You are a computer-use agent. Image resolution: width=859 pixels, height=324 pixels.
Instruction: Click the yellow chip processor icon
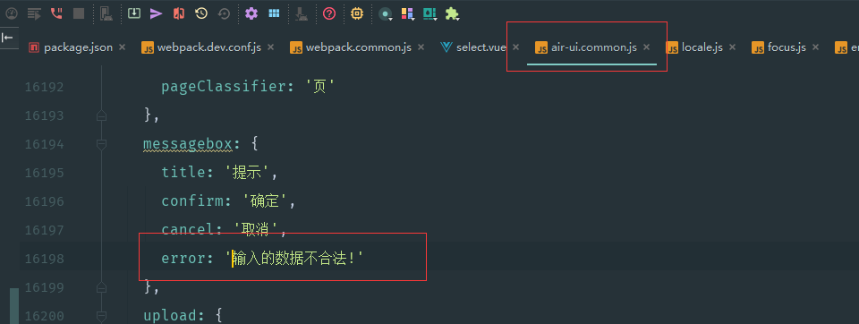(357, 13)
